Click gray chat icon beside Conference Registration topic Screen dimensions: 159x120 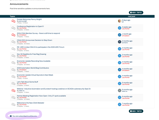click(13, 28)
